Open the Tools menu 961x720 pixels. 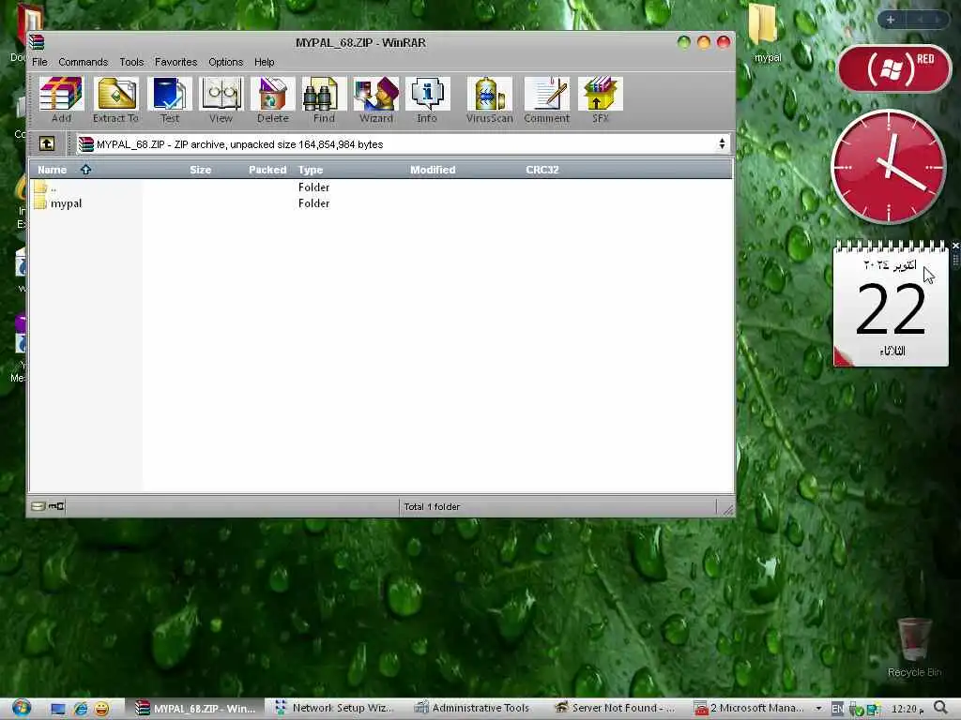(131, 62)
